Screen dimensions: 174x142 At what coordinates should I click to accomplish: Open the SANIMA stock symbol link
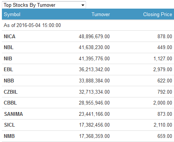coord(14,114)
